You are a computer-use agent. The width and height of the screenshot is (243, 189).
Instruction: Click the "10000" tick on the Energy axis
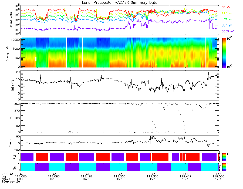[15, 40]
